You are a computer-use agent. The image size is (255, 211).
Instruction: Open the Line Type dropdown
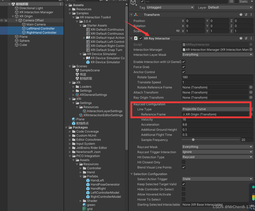[217, 109]
